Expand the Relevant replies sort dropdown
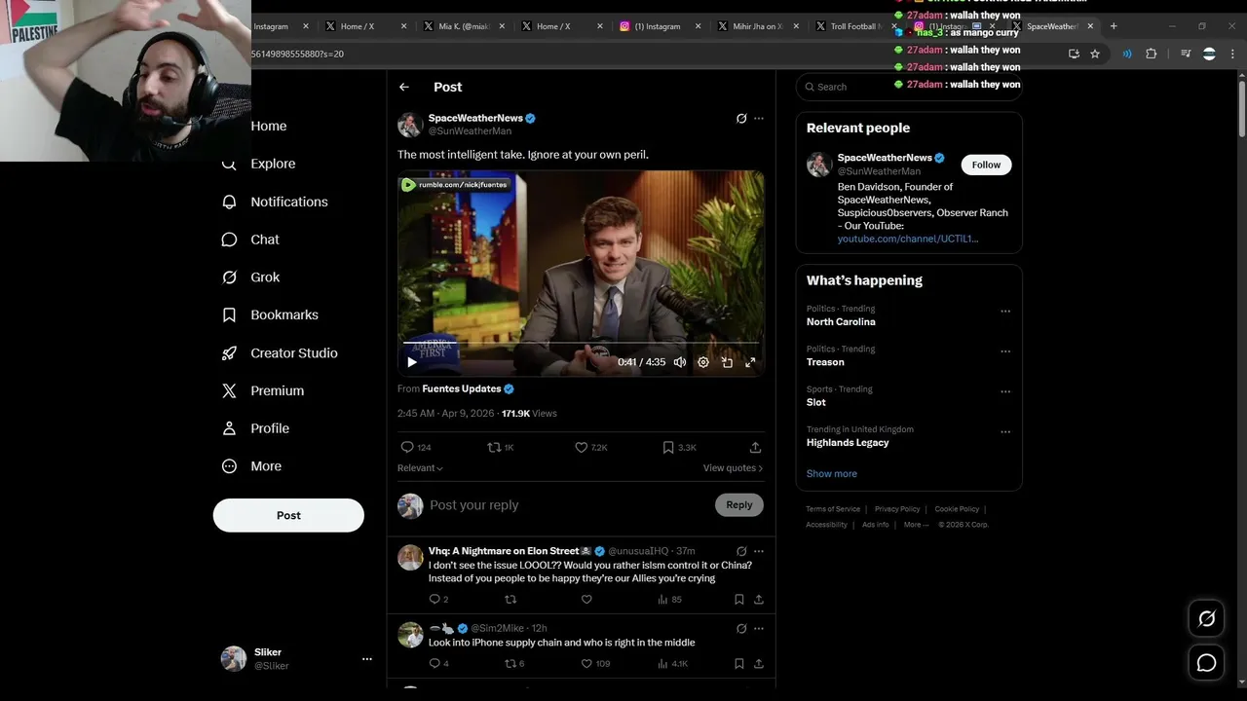This screenshot has width=1247, height=701. pyautogui.click(x=420, y=468)
